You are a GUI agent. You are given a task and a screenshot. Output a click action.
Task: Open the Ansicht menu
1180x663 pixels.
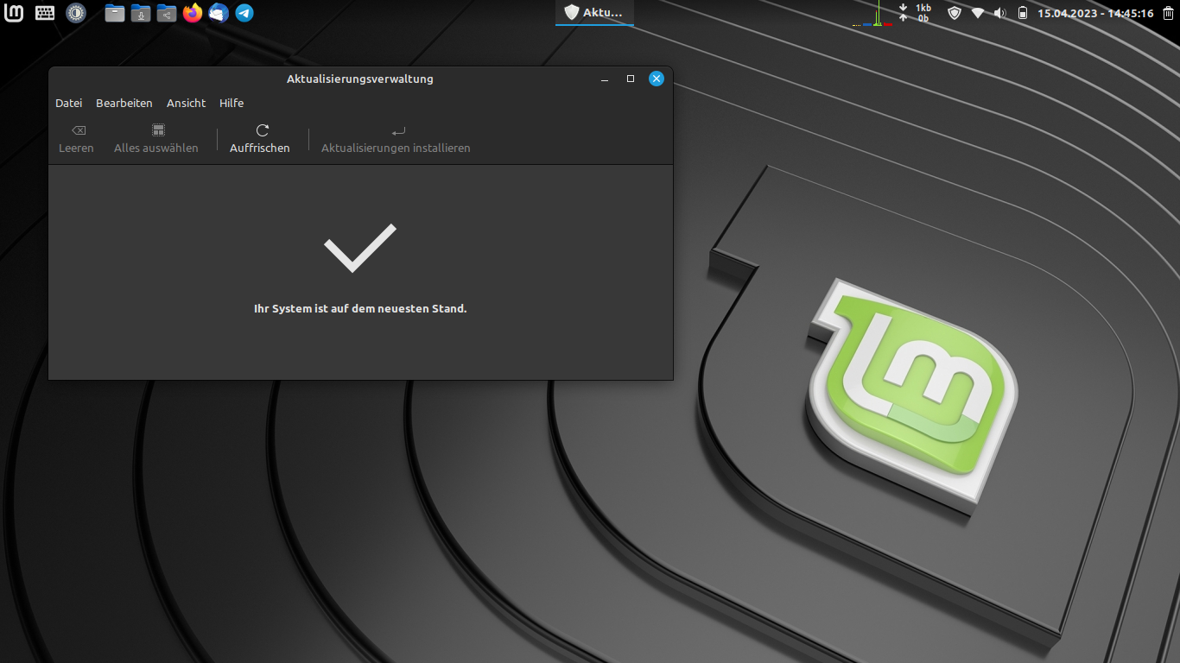click(186, 103)
